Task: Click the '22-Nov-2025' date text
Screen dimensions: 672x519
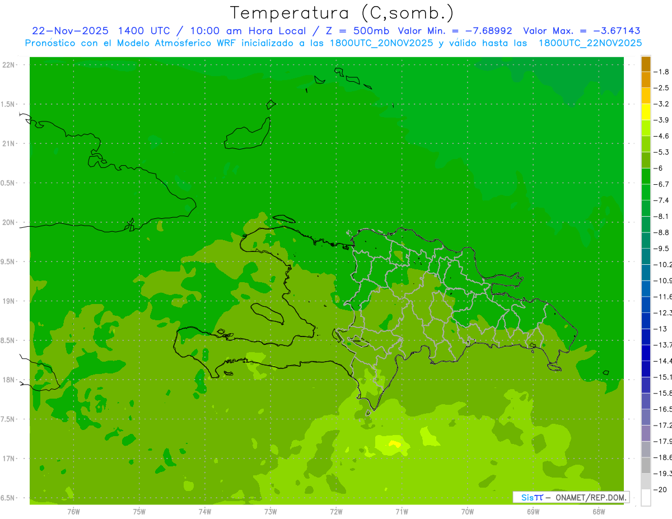Action: (70, 31)
